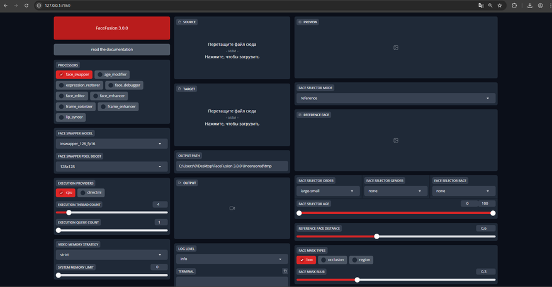Image resolution: width=552 pixels, height=287 pixels.
Task: Bookmark this page with the star icon
Action: point(500,5)
